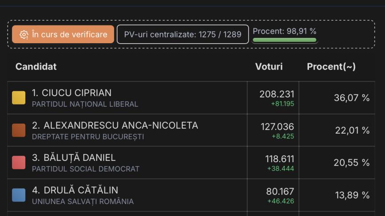Click the Uniunea Salvați România party label
The height and width of the screenshot is (216, 385).
(83, 201)
